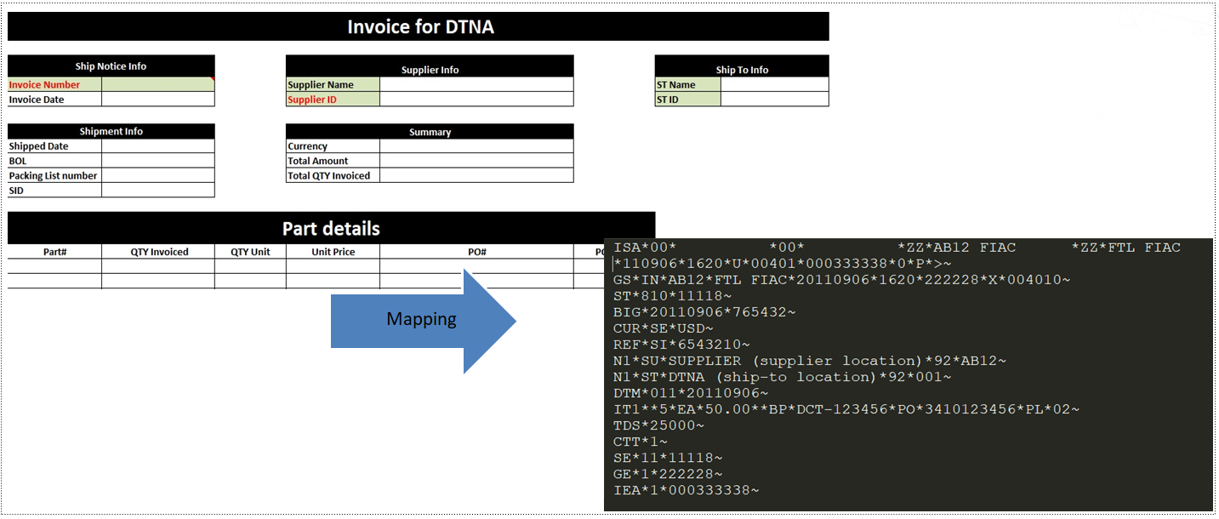Click the "ST ID" label
1219x519 pixels.
pyautogui.click(x=667, y=100)
